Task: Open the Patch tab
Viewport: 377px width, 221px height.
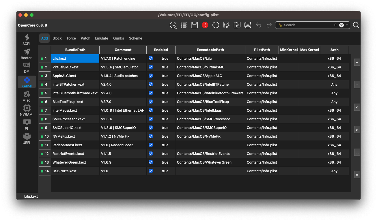Action: 85,38
